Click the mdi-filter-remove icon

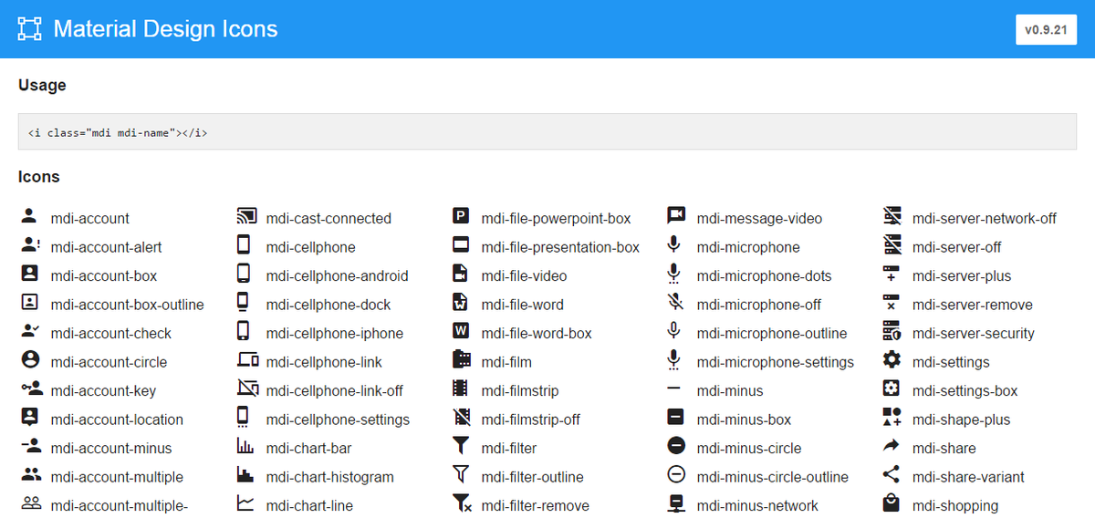462,503
